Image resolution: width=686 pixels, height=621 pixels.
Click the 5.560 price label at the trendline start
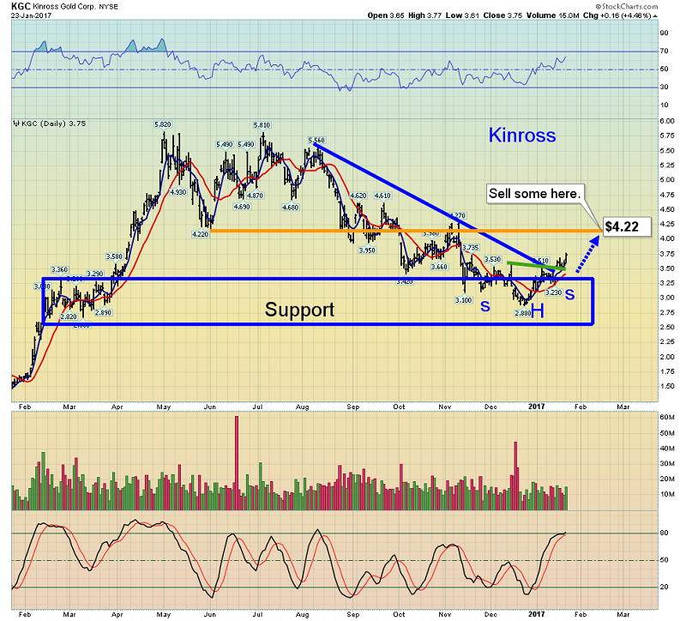[316, 141]
